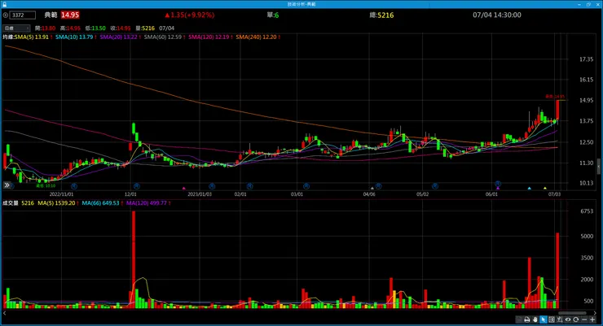The width and height of the screenshot is (603, 326).
Task: Click the 17.35 price axis label
Action: (586, 59)
